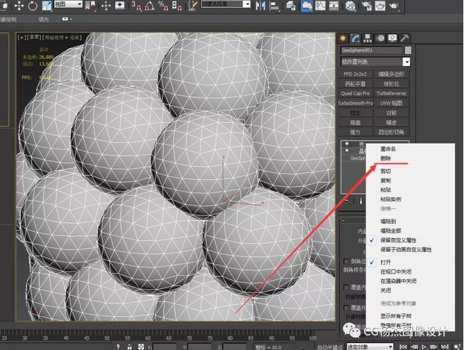Open the named selection sets dropdown

point(226,4)
